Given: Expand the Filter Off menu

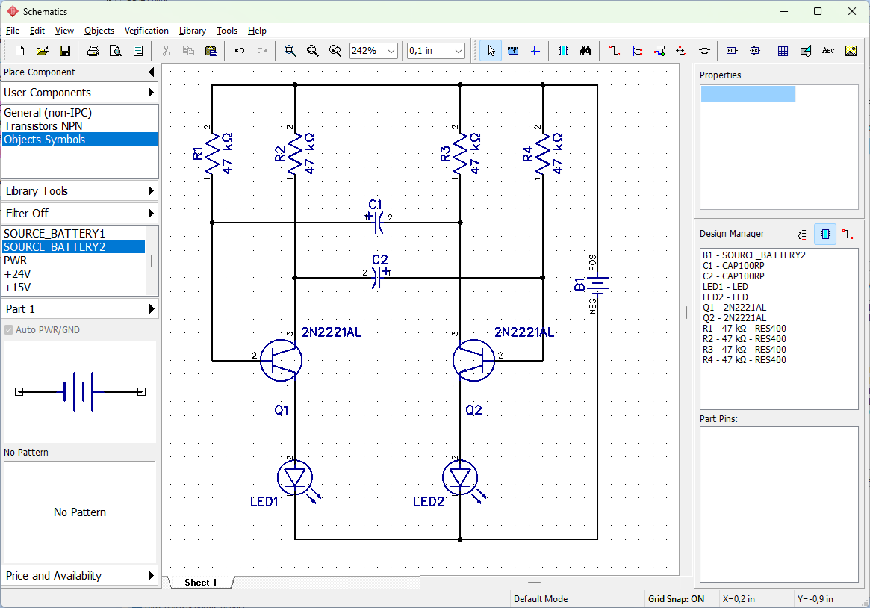Looking at the screenshot, I should pos(80,214).
